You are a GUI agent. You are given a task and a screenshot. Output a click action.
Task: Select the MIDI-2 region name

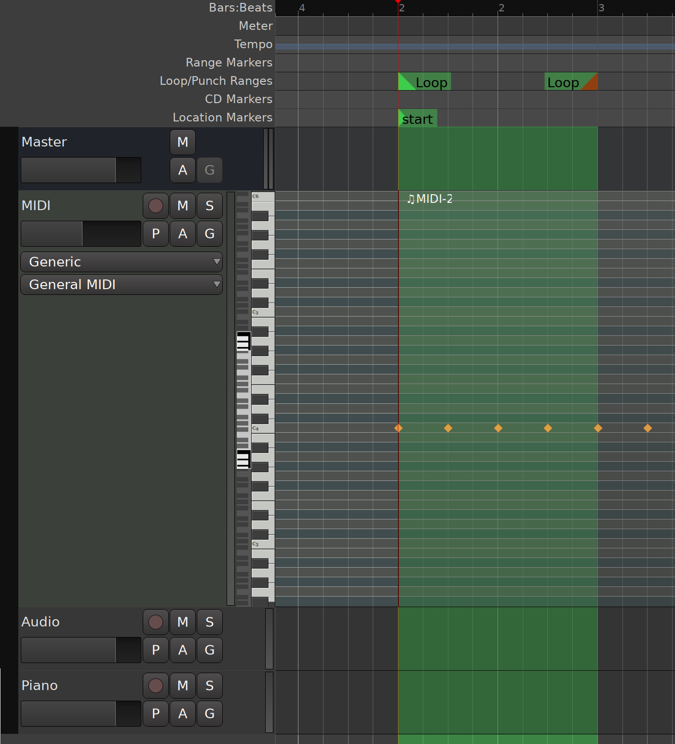pyautogui.click(x=430, y=199)
